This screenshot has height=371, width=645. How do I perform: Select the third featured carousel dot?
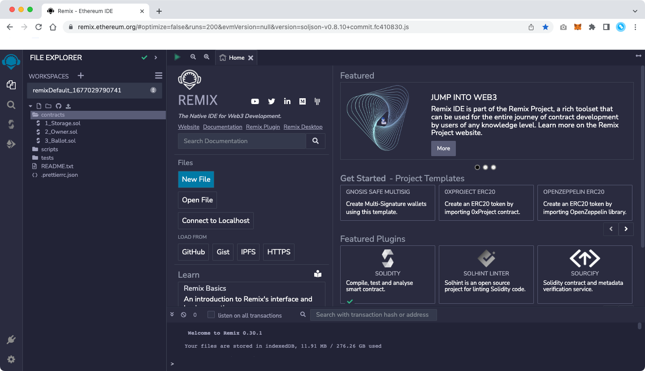(x=493, y=167)
